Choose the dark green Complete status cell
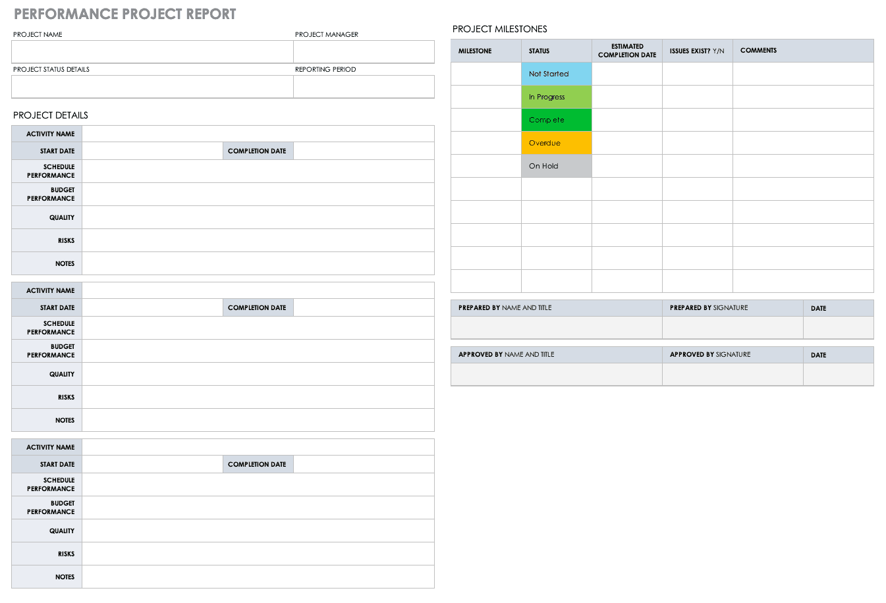Image resolution: width=886 pixels, height=603 pixels. click(556, 120)
